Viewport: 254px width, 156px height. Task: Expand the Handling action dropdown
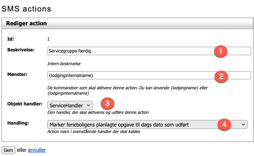pyautogui.click(x=148, y=125)
